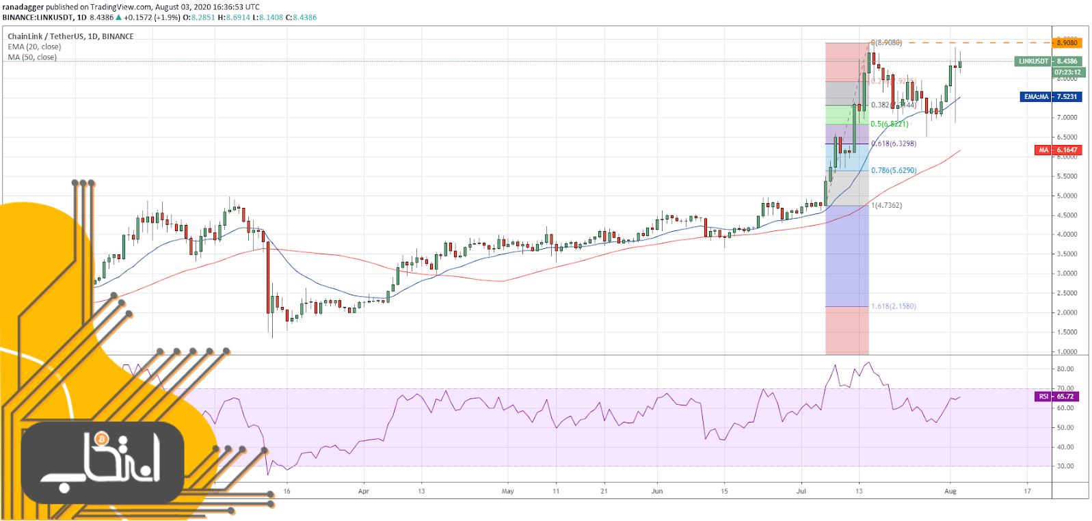The image size is (1092, 521).
Task: Click the 1.0000 price axis value
Action: click(1067, 351)
